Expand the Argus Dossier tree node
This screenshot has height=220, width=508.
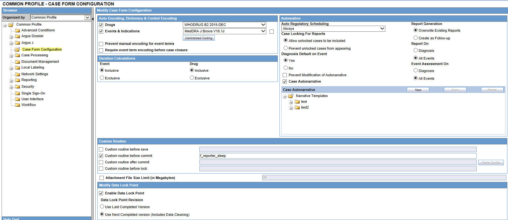(x=11, y=37)
